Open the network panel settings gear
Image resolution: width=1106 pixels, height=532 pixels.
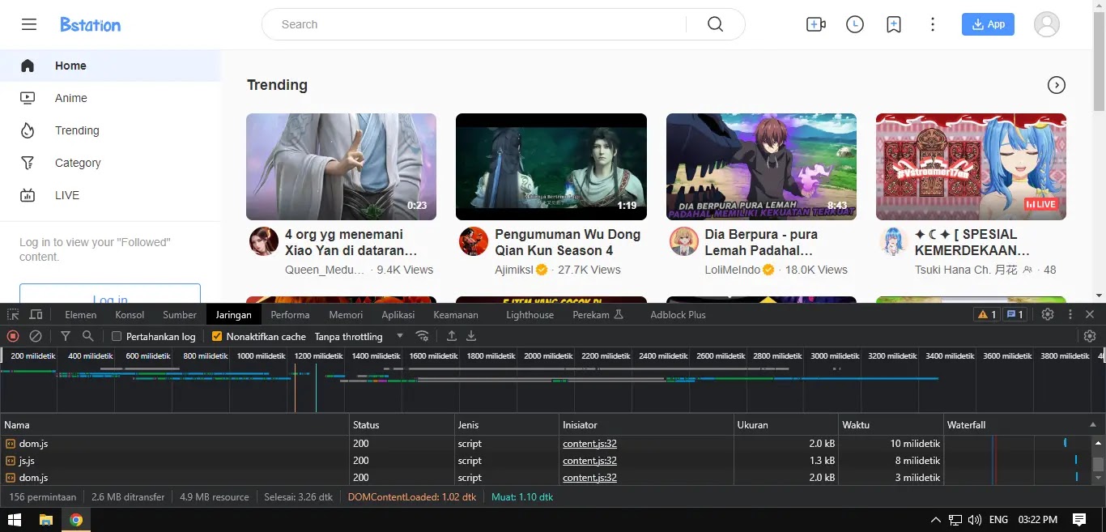tap(1090, 336)
